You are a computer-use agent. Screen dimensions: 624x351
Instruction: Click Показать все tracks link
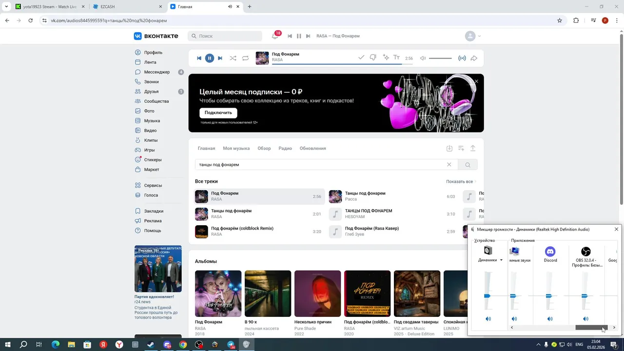coord(461,181)
